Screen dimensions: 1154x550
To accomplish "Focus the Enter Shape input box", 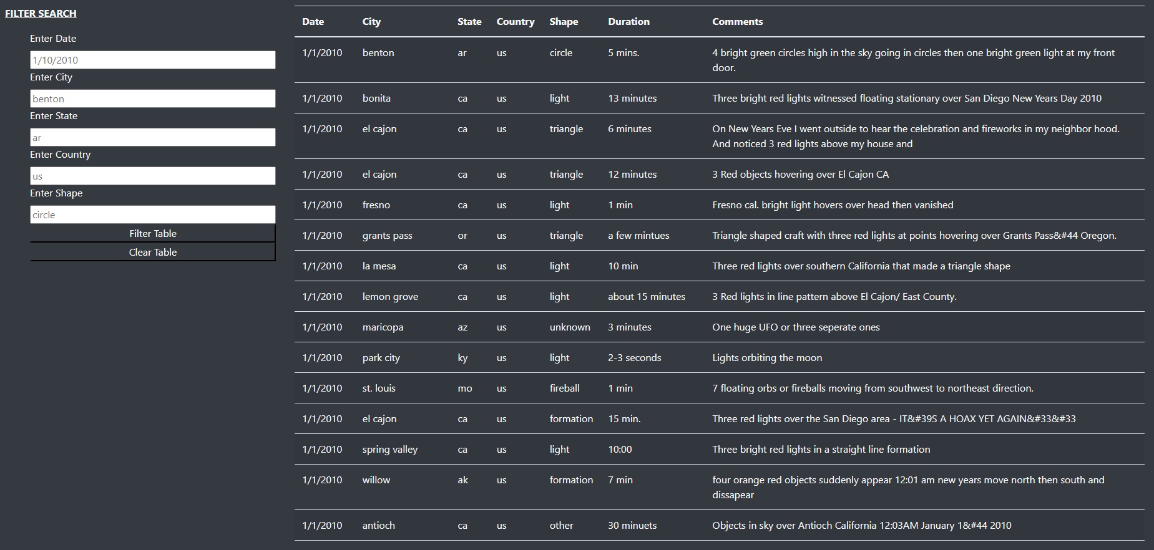I will point(152,215).
